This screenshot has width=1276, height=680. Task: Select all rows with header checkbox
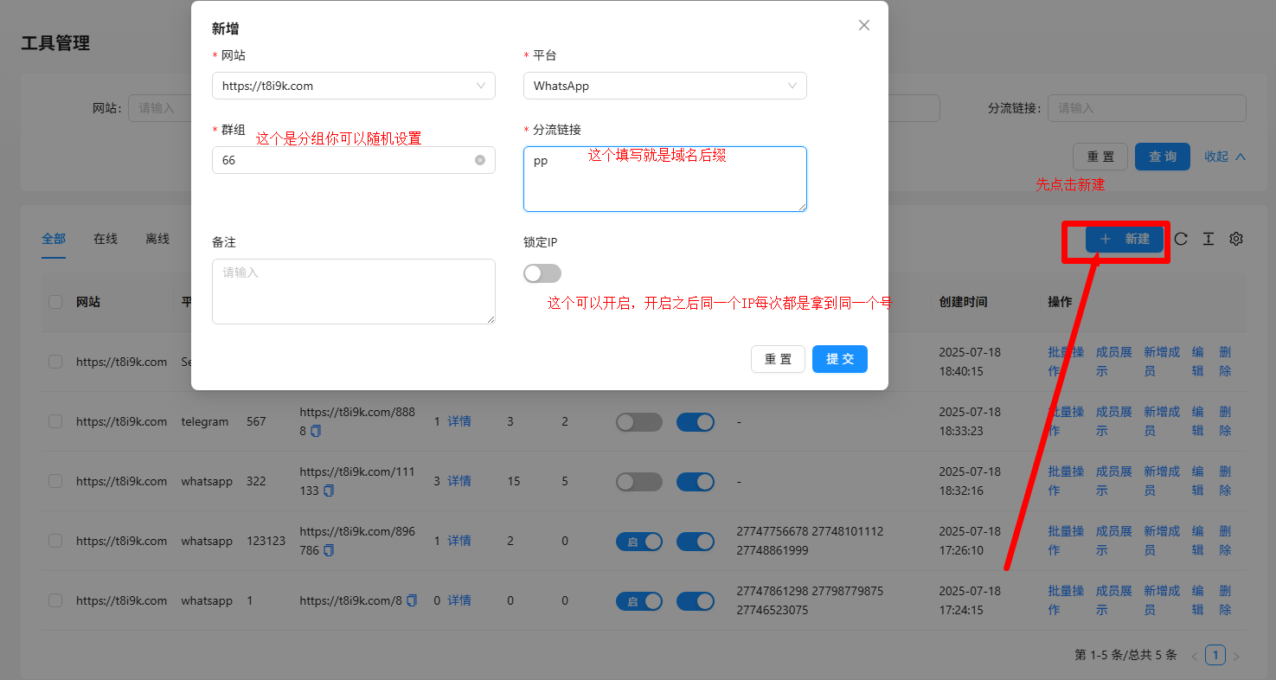tap(55, 302)
